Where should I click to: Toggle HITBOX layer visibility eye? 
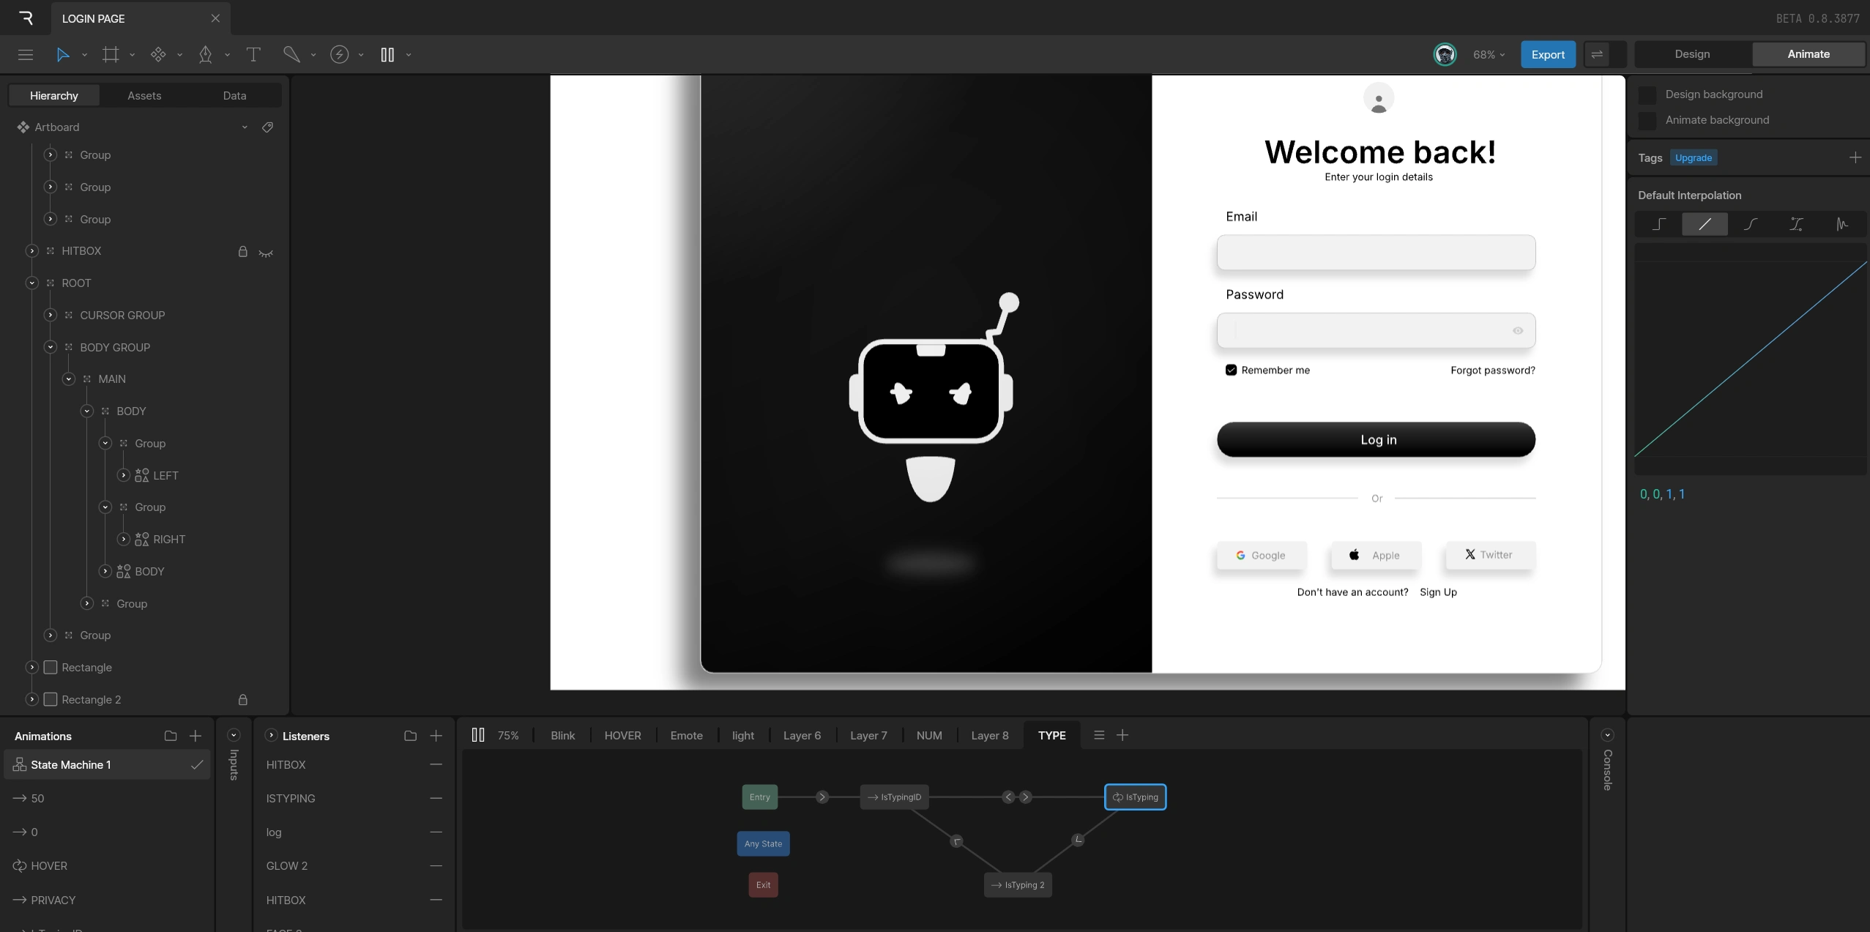266,252
